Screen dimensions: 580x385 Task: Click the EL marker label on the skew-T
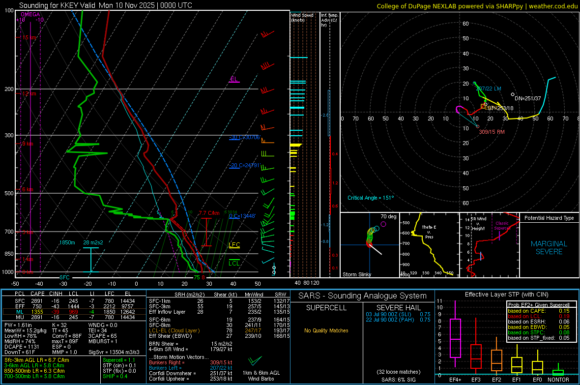coord(234,79)
